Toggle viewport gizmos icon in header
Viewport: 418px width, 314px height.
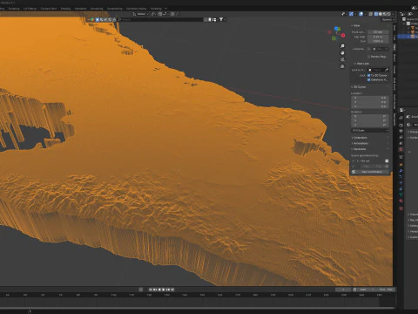[x=351, y=14]
